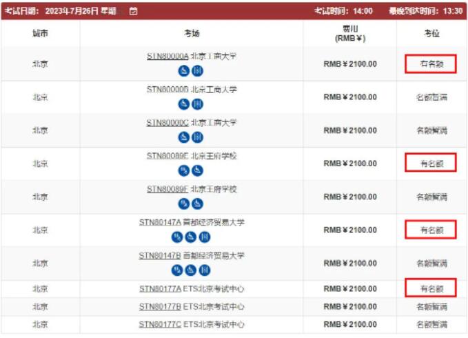Image resolution: width=468 pixels, height=338 pixels.
Task: Click wheelchair accessibility icon under STN80000A
Action: 184,71
